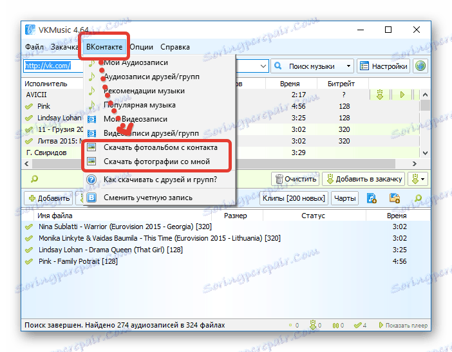
Task: Select Скачать фотоальбом с контакта
Action: [160, 147]
